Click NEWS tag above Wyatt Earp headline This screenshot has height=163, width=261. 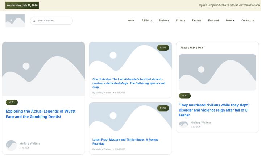(12, 102)
